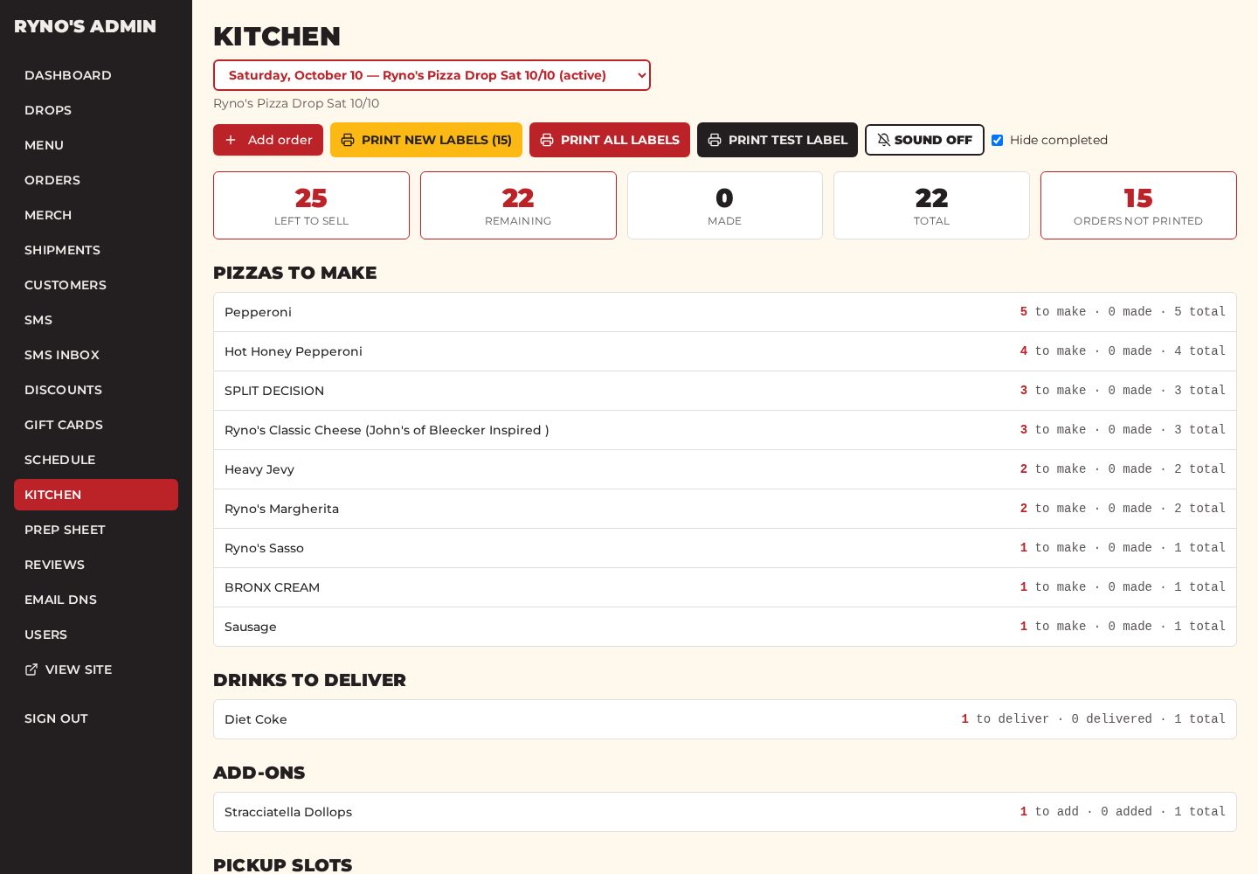Toggle the Hide completed checkbox

pos(997,140)
